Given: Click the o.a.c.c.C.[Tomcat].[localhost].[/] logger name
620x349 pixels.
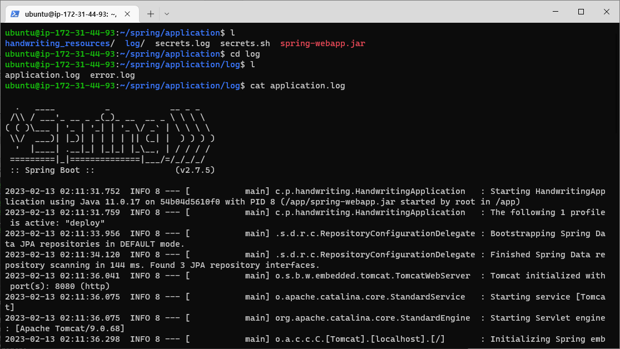Looking at the screenshot, I should 360,339.
